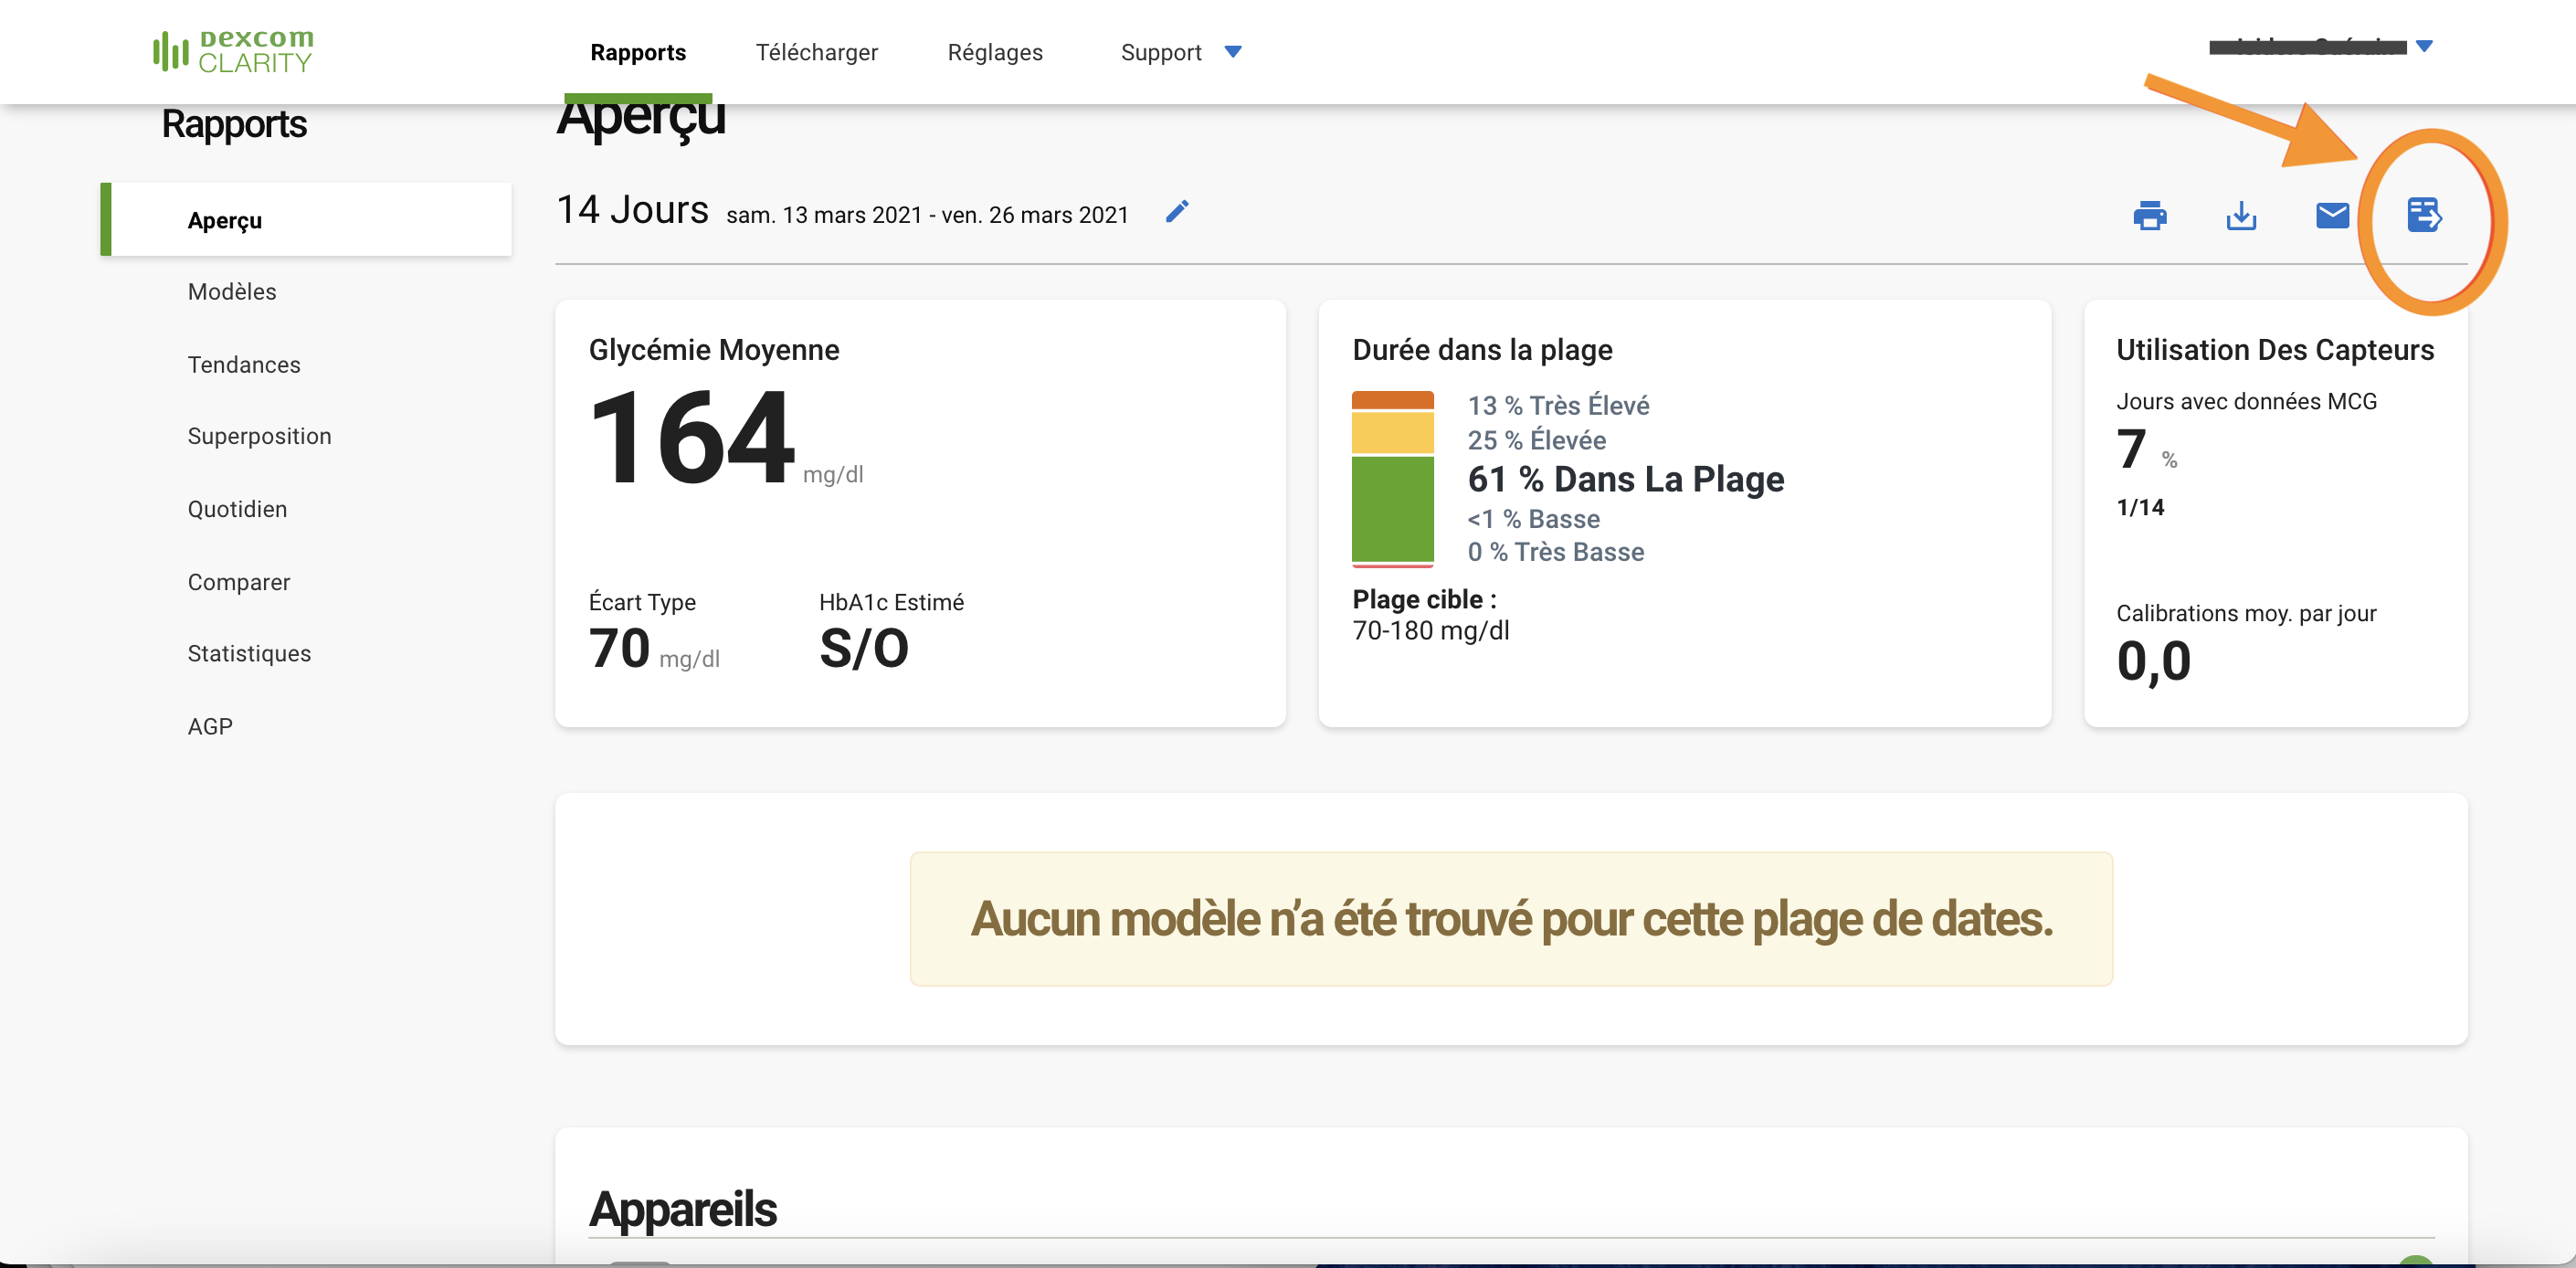Click 'Calibrations moy. par jour' label
2576x1268 pixels.
click(x=2246, y=613)
